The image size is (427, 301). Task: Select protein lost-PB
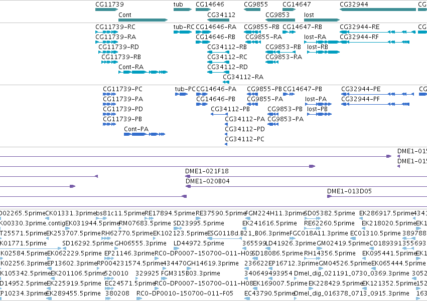pyautogui.click(x=320, y=115)
